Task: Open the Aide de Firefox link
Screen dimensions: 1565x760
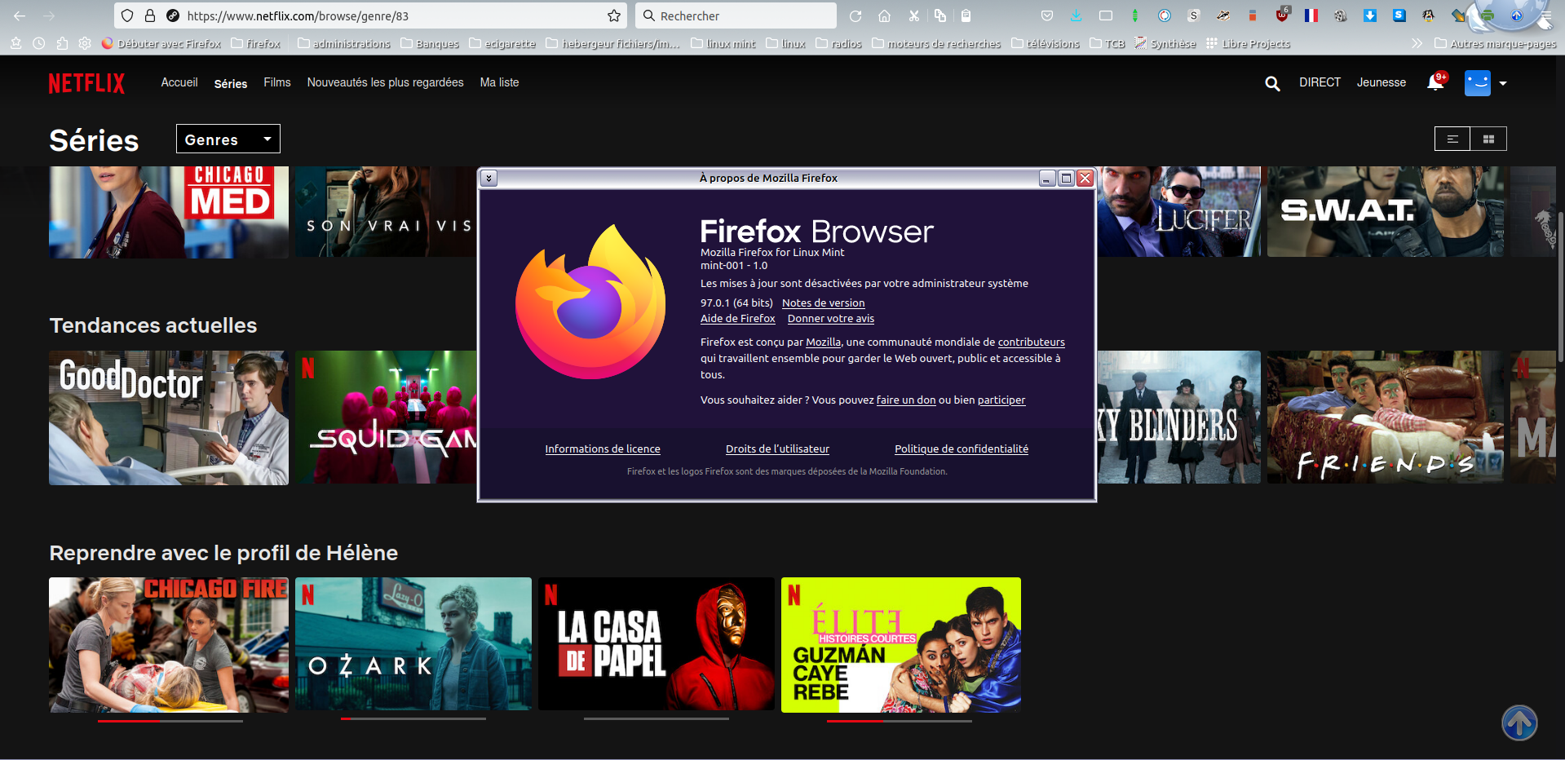Action: pyautogui.click(x=738, y=318)
